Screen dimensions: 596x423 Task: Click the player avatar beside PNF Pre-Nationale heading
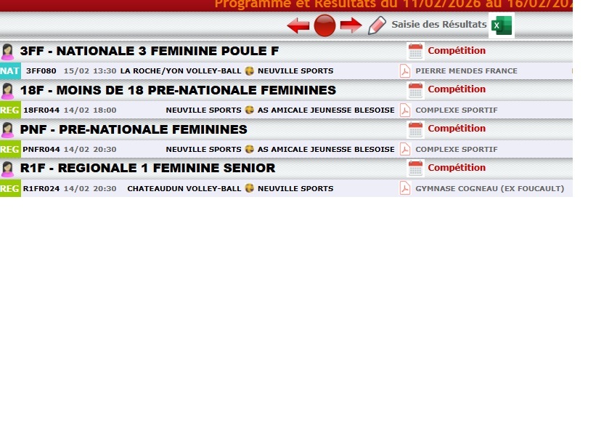click(x=8, y=129)
